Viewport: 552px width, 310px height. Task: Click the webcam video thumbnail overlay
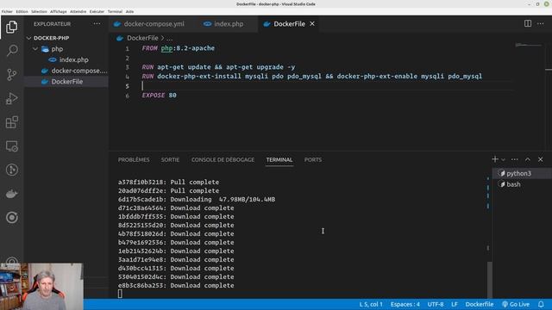(x=41, y=287)
